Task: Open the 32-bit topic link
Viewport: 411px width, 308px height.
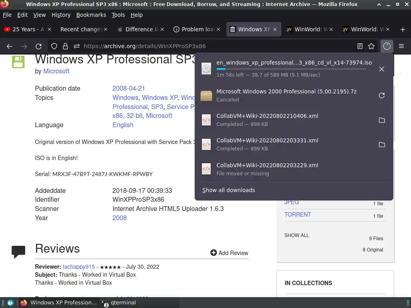Action: pyautogui.click(x=134, y=116)
